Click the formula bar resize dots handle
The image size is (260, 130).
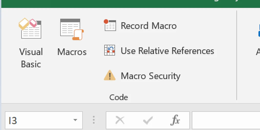[x=94, y=120]
